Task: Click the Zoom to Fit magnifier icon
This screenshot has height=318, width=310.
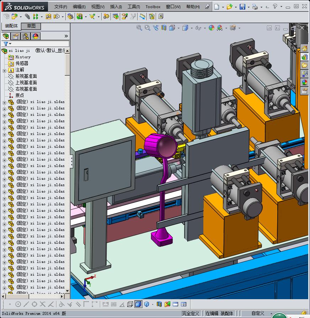Action: [139, 28]
